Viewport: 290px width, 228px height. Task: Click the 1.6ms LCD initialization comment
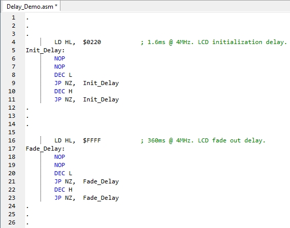[x=214, y=42]
